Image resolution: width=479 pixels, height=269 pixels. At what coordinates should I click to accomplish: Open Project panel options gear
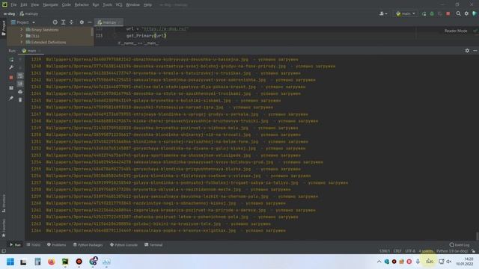[x=82, y=22]
